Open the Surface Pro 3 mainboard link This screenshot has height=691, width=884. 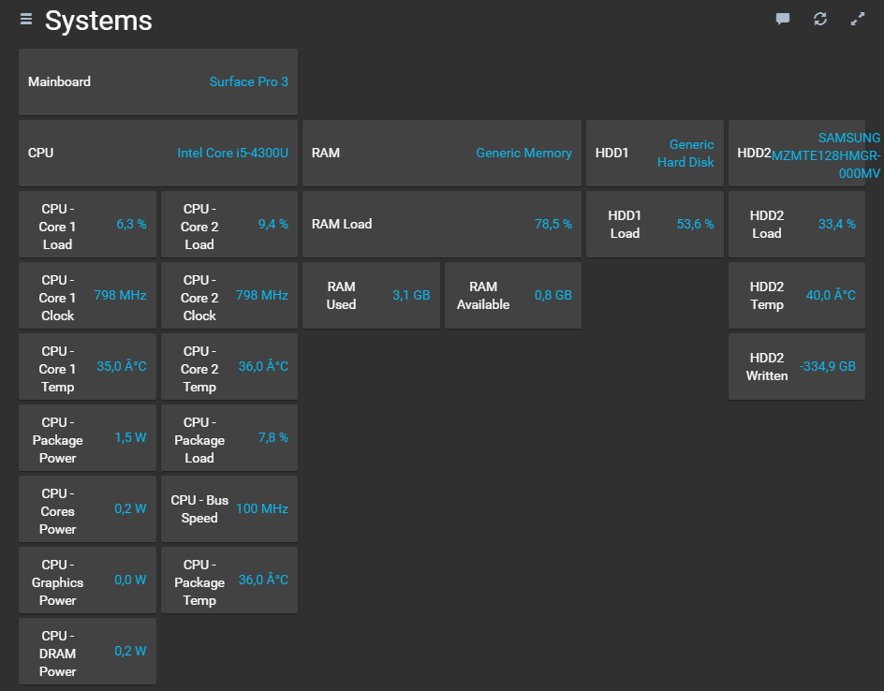click(x=248, y=81)
